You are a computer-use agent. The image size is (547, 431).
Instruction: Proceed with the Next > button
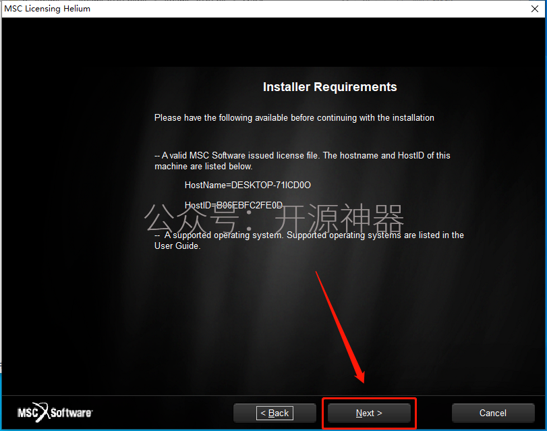369,413
